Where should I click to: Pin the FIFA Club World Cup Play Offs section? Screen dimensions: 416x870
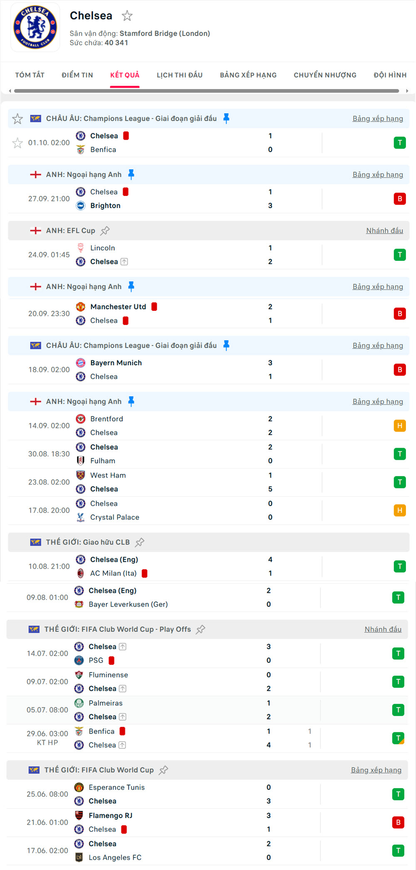click(201, 630)
